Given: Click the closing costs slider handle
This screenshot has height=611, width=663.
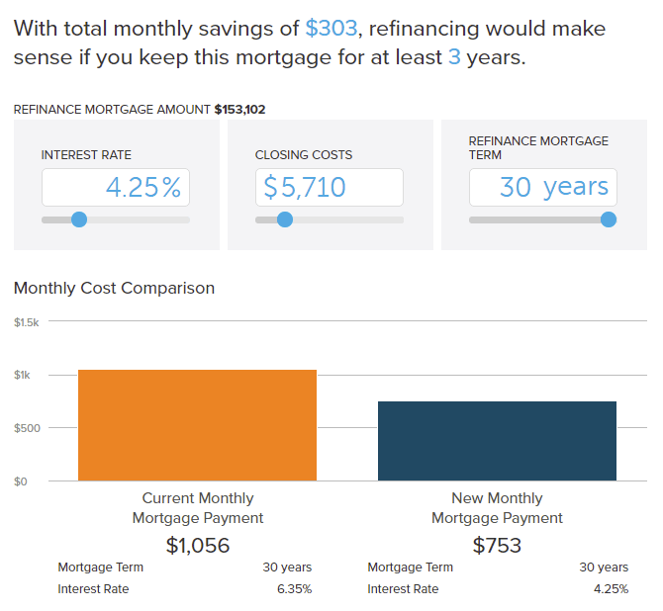Looking at the screenshot, I should 285,219.
